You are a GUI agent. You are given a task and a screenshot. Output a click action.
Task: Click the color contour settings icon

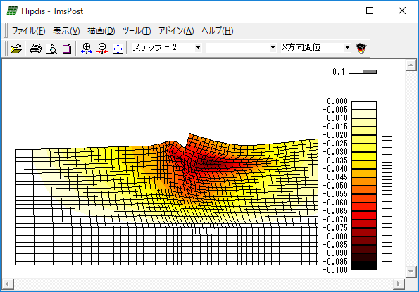(x=361, y=49)
